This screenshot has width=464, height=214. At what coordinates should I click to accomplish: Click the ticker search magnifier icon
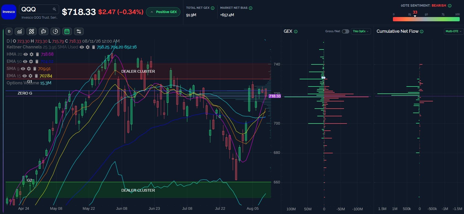point(55,9)
